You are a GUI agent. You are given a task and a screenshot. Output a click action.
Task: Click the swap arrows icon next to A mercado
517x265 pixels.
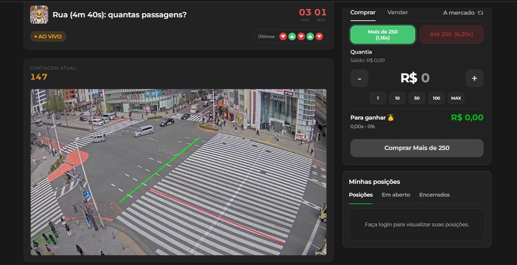click(480, 13)
